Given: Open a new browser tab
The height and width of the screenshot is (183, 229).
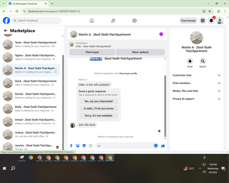Looking at the screenshot, I should [52, 4].
